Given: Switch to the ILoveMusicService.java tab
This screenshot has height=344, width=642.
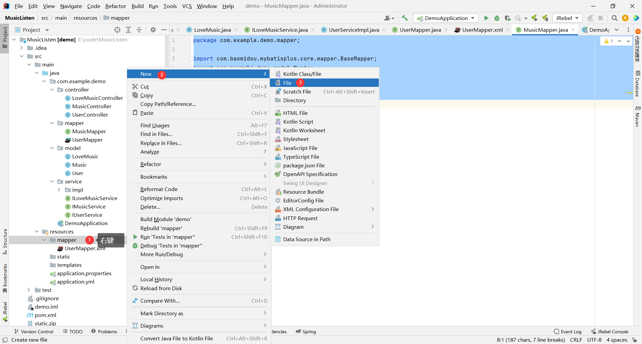Looking at the screenshot, I should [280, 30].
